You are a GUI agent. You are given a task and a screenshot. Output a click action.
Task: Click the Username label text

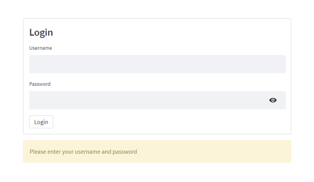pyautogui.click(x=41, y=48)
